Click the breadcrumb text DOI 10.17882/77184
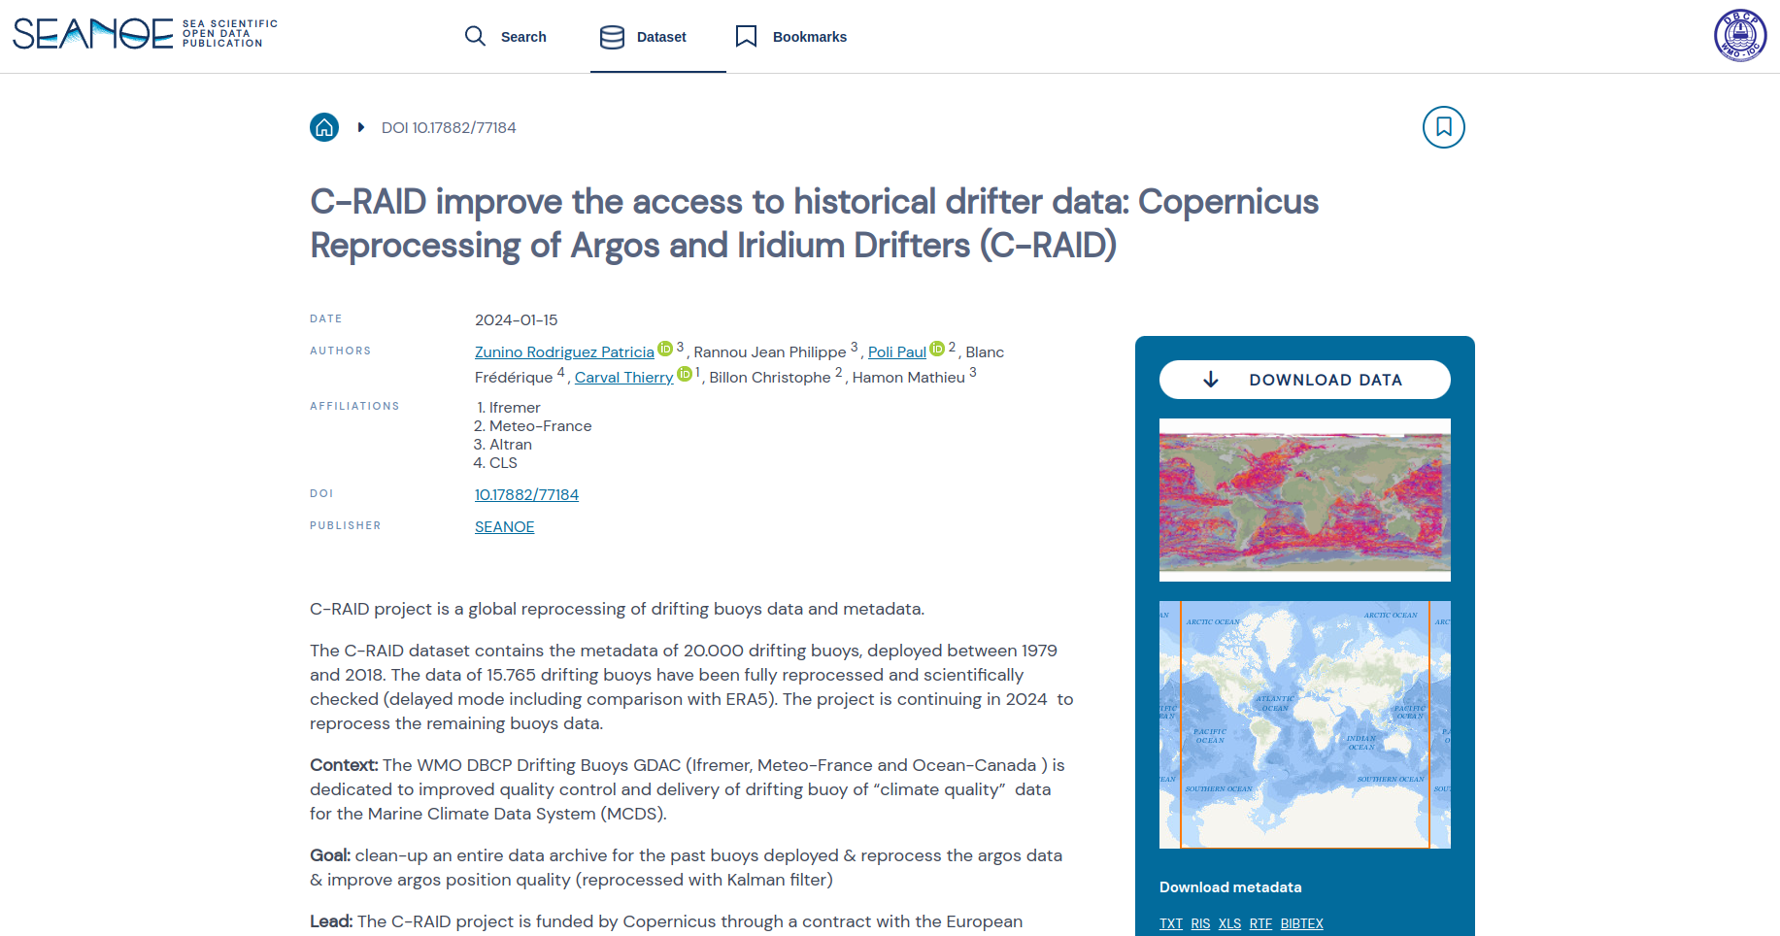 [x=449, y=128]
